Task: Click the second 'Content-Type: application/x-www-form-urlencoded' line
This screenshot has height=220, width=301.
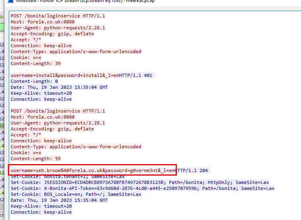Action: (76, 147)
